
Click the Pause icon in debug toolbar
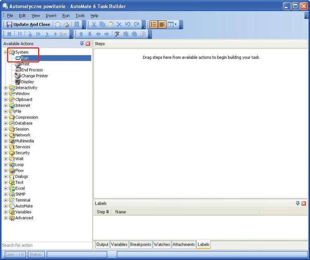click(x=20, y=34)
